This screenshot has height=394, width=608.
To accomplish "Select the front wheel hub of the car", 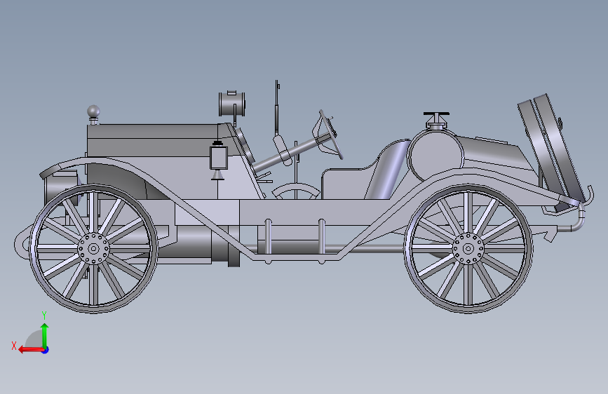I will point(93,249).
